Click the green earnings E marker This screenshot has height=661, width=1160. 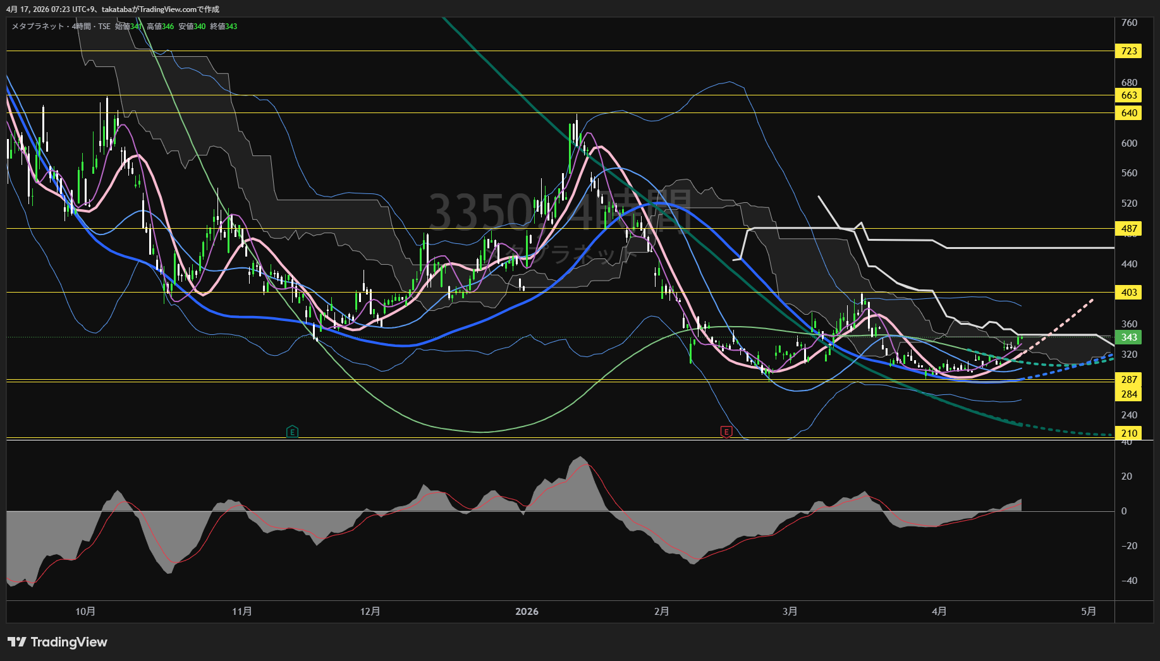click(x=292, y=432)
